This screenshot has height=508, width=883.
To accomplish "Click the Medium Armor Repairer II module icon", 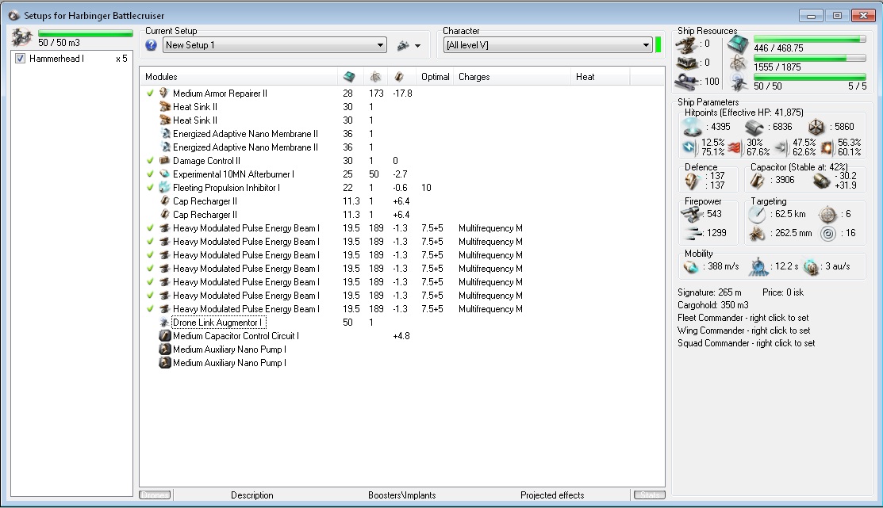I will click(164, 94).
